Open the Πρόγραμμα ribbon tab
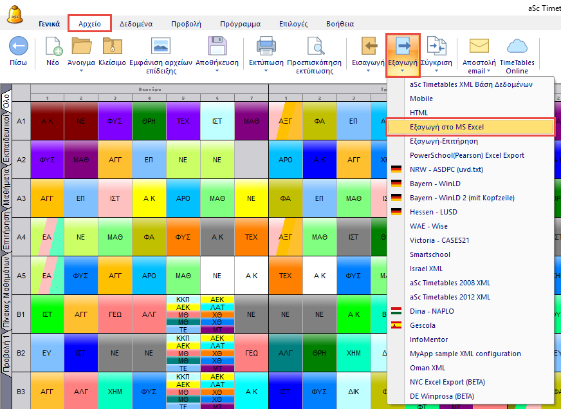The image size is (561, 409). coord(240,24)
